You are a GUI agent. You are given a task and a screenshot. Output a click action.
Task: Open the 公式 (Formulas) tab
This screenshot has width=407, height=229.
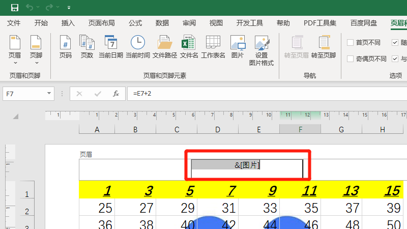135,23
